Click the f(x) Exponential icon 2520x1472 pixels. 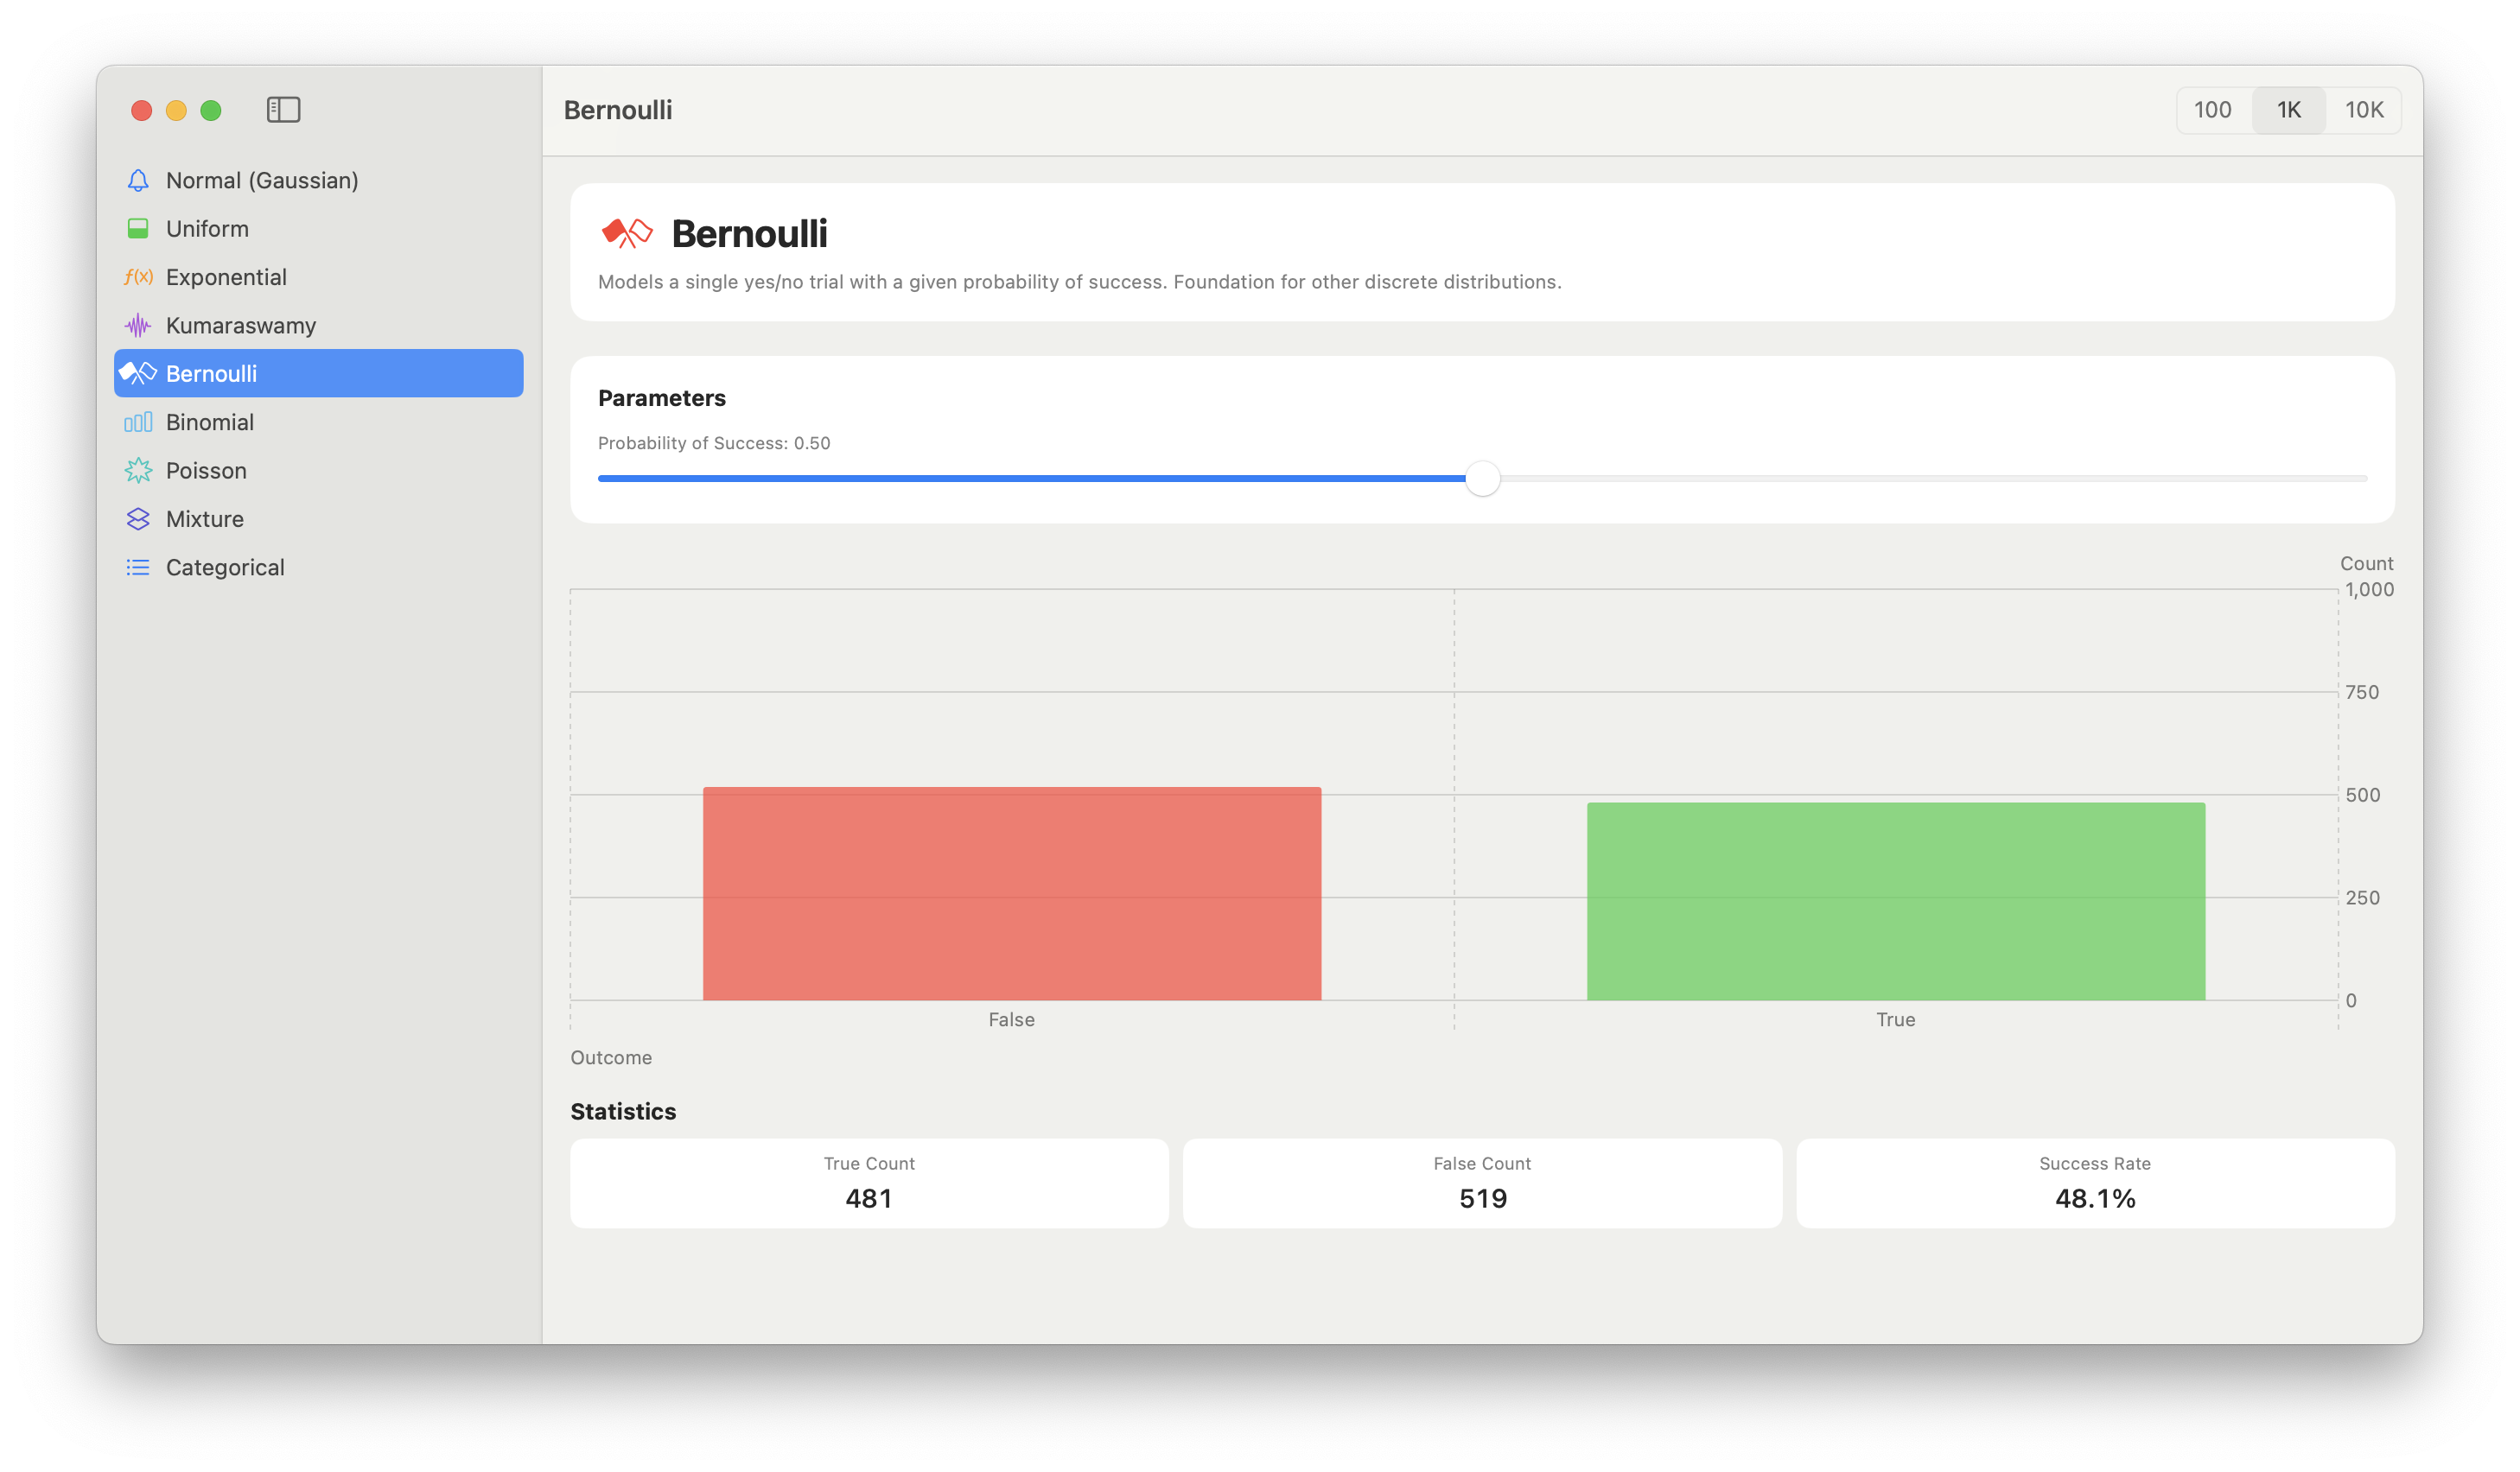tap(138, 276)
